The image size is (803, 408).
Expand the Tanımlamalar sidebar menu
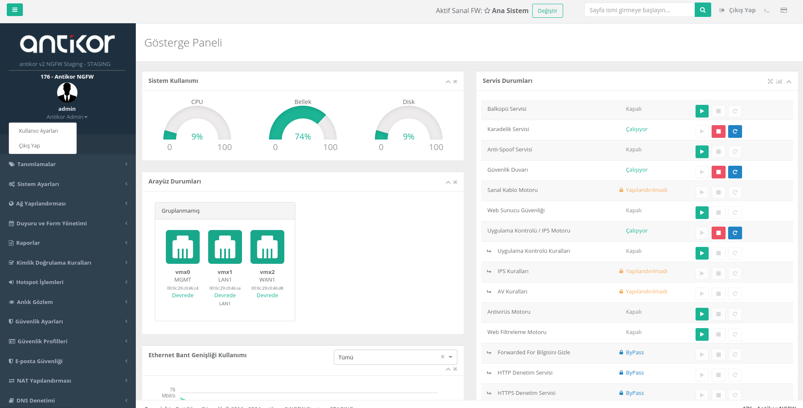point(68,164)
